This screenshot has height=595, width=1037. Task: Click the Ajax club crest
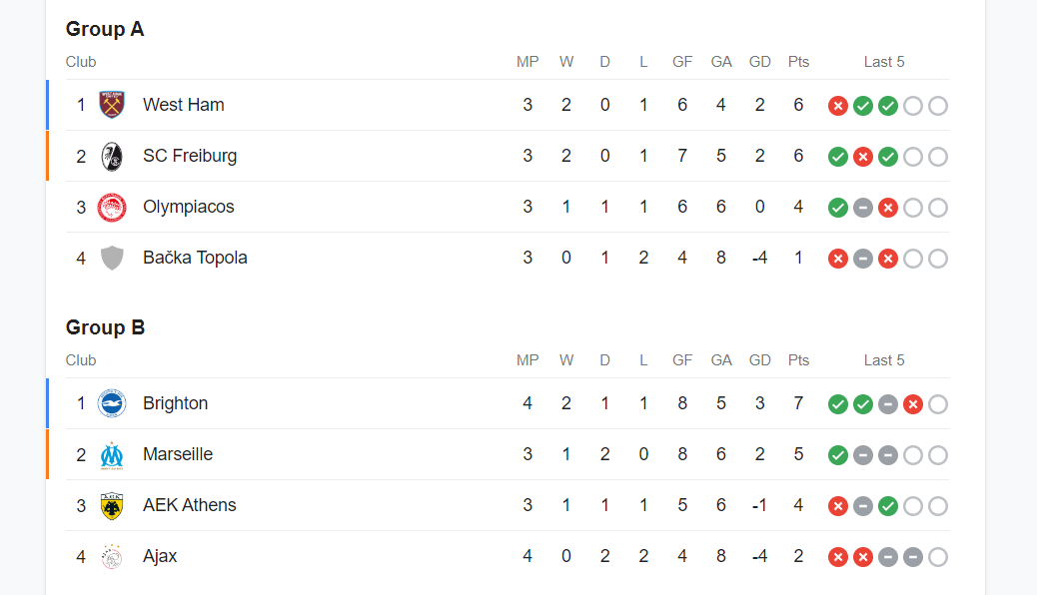(x=112, y=556)
